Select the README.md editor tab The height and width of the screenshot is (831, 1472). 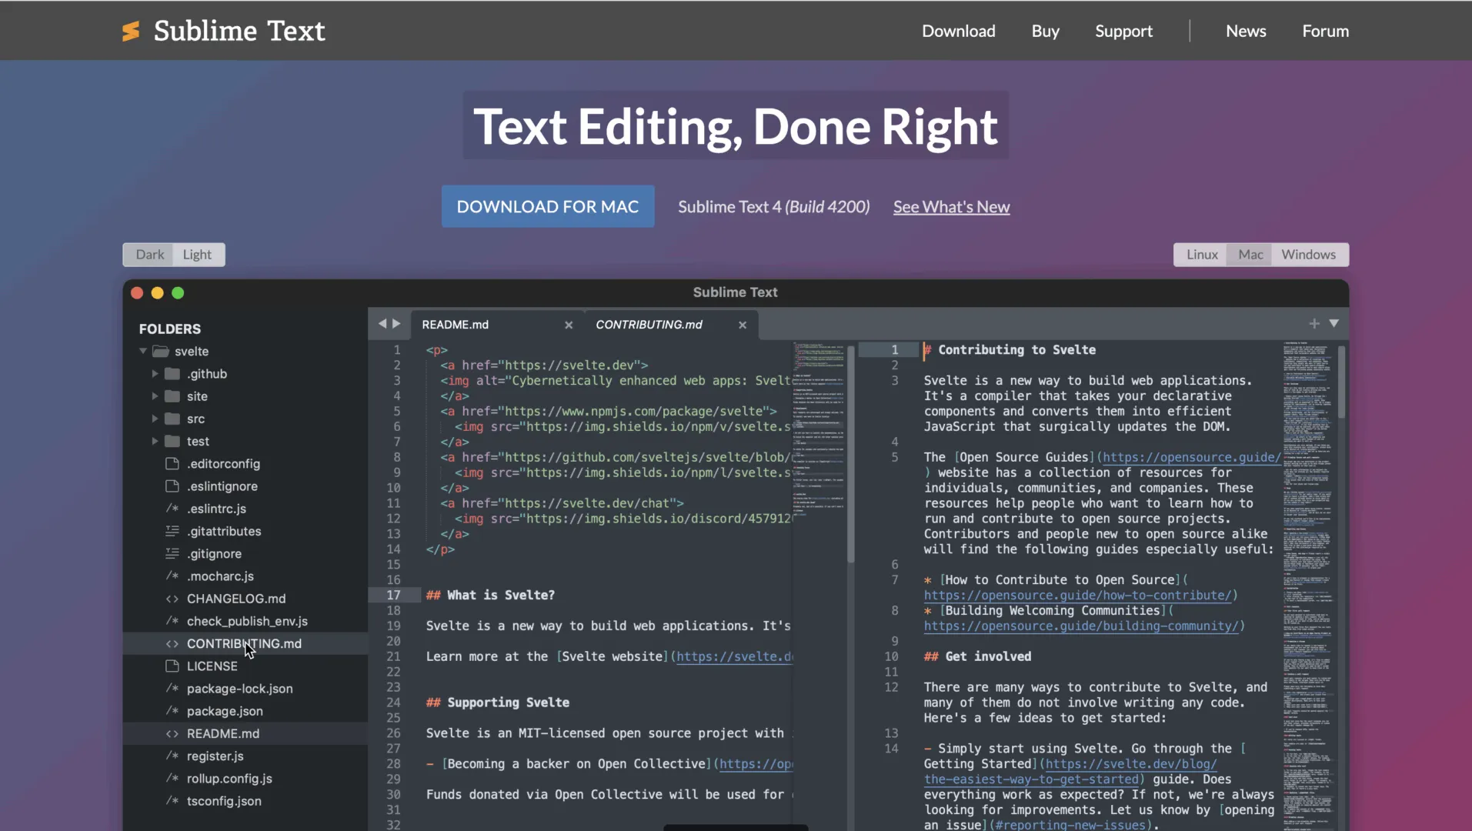click(x=497, y=325)
